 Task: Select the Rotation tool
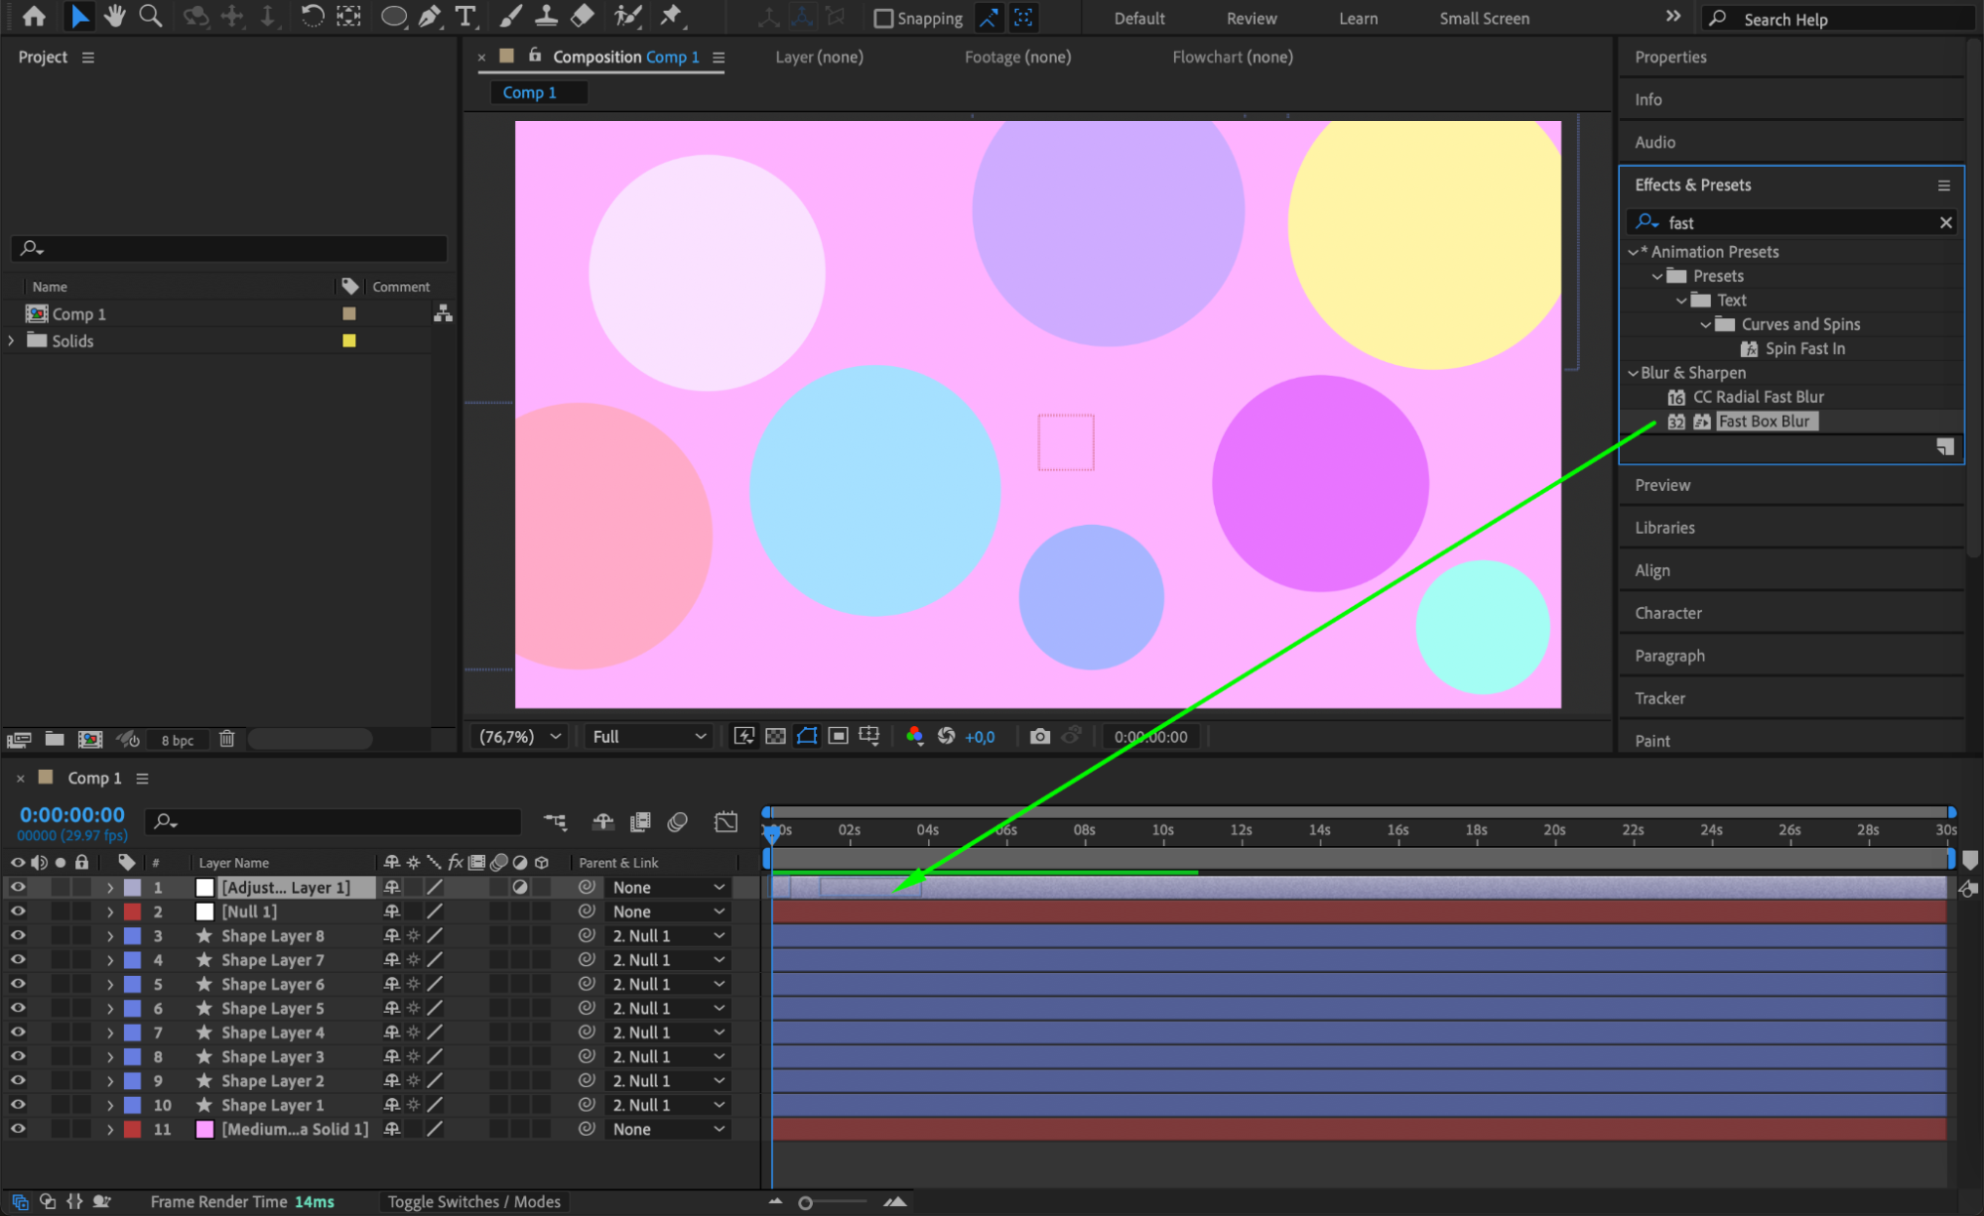(312, 16)
